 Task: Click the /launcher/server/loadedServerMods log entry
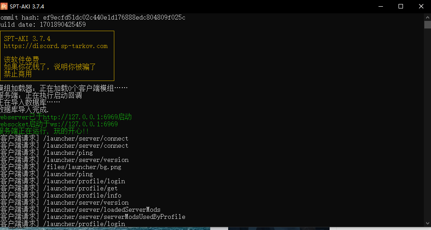(x=101, y=210)
